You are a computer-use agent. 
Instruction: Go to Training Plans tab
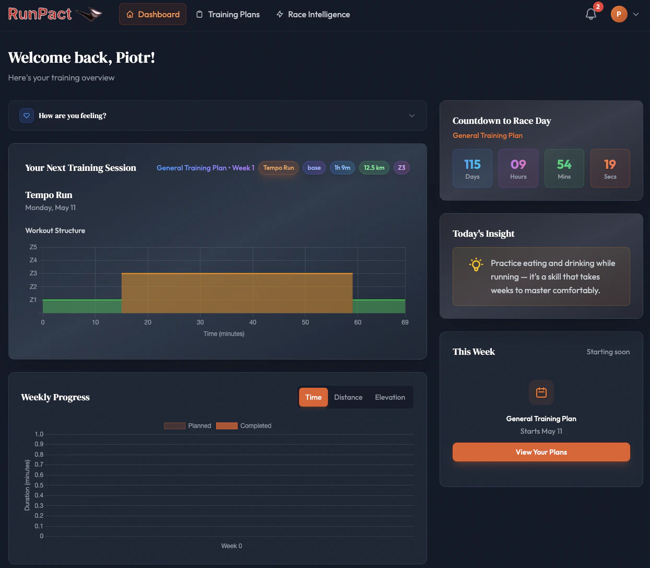[228, 14]
